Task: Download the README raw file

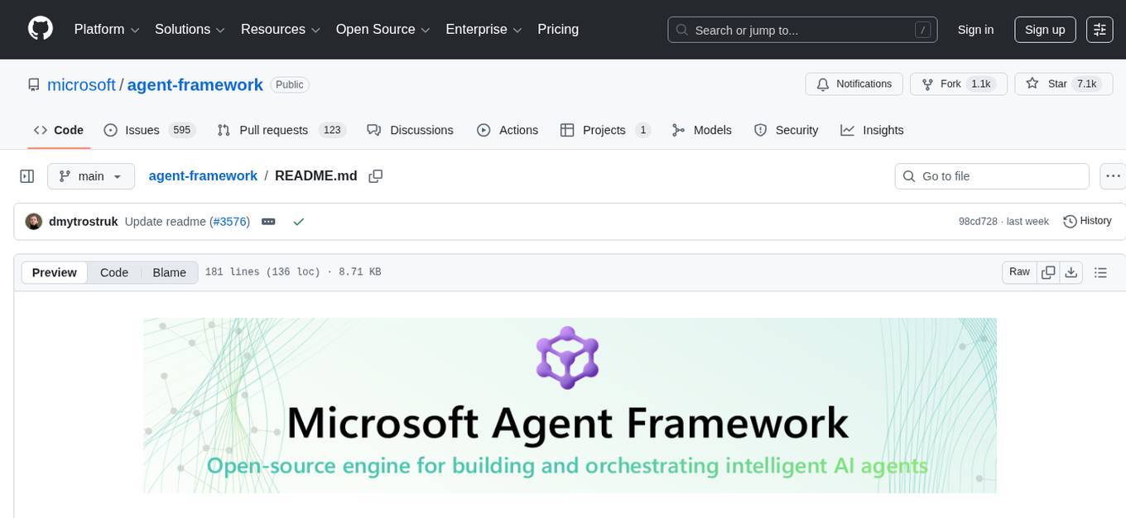Action: 1071,271
